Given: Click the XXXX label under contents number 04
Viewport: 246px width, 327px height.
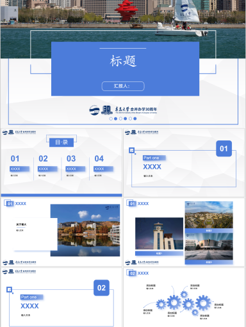Looking at the screenshot, I should point(103,169).
